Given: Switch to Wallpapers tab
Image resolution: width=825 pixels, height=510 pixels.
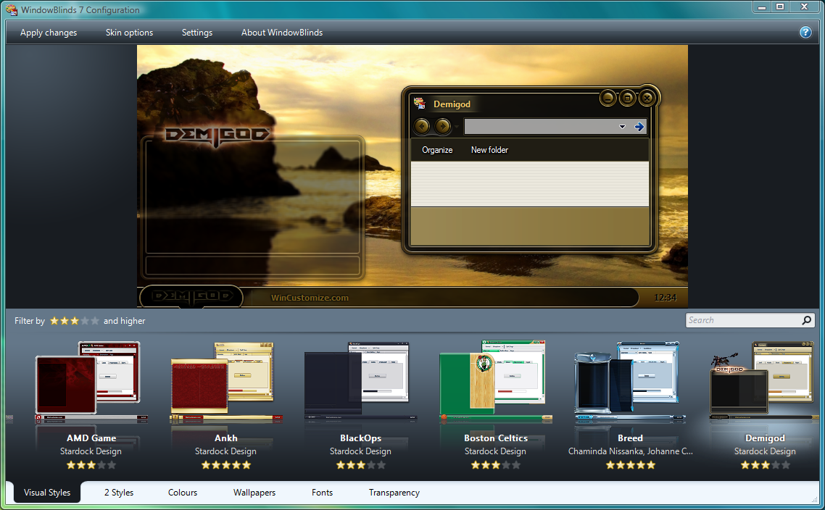Looking at the screenshot, I should point(254,493).
